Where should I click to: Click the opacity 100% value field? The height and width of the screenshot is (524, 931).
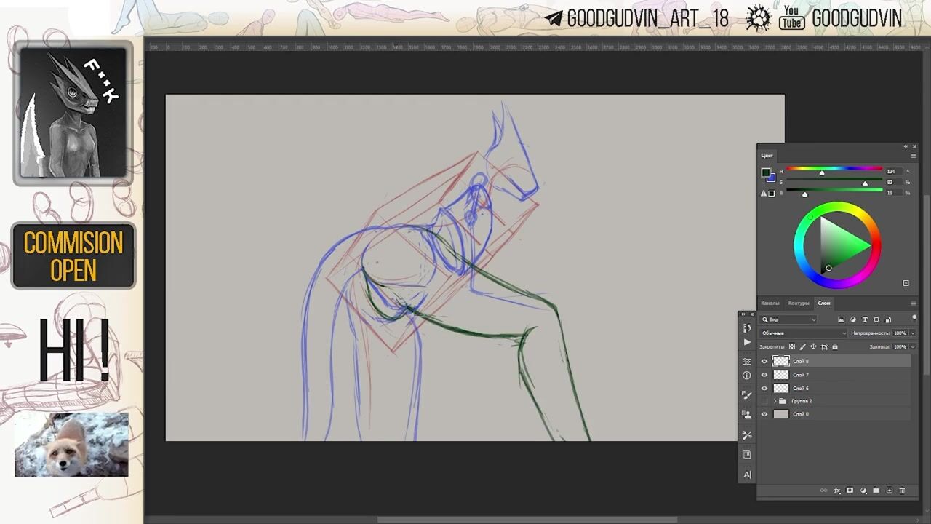pos(900,333)
